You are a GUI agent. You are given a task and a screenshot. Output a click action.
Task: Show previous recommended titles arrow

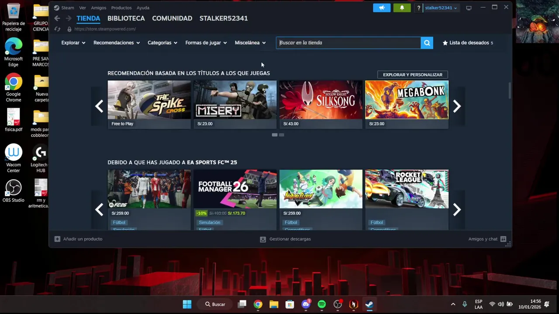click(99, 106)
